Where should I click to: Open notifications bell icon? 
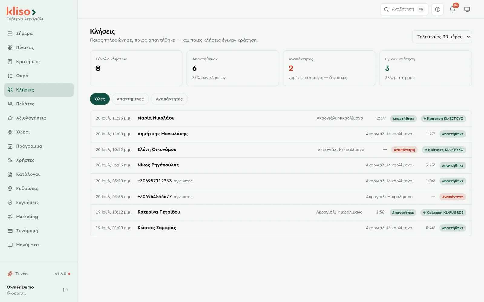pyautogui.click(x=452, y=9)
